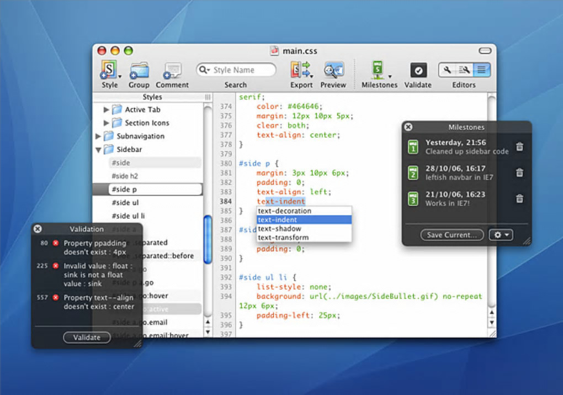This screenshot has height=395, width=563.
Task: Choose text-decoration from autocomplete list
Action: click(x=284, y=211)
